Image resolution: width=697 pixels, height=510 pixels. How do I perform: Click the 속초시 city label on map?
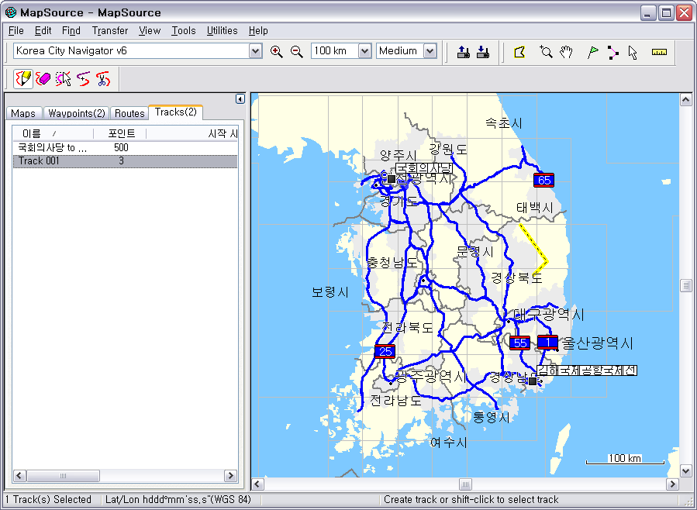click(503, 122)
